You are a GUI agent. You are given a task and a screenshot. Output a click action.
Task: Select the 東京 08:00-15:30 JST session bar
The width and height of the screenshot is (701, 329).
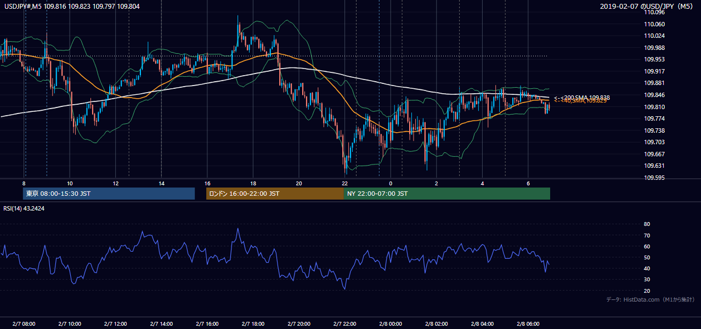109,194
